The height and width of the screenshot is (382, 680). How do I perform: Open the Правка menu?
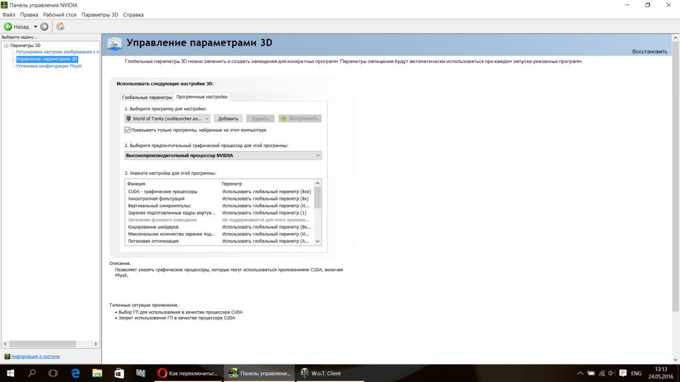click(28, 15)
